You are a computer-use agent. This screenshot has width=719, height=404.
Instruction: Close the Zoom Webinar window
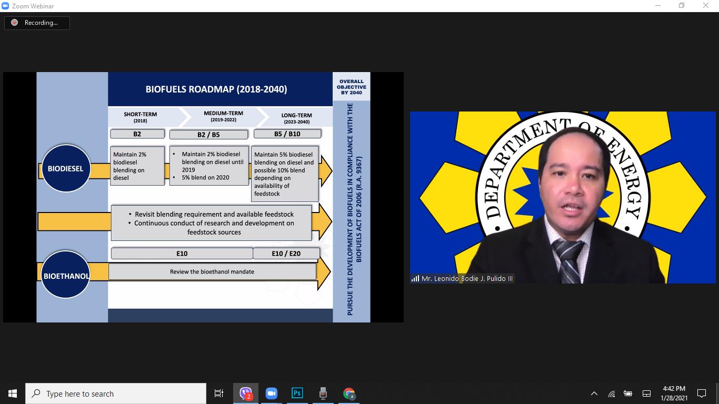pos(706,6)
